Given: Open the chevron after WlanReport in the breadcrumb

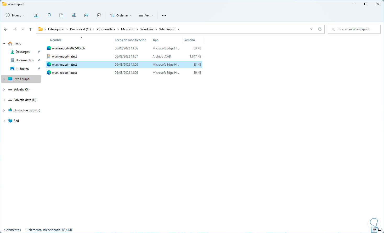Looking at the screenshot, I should pyautogui.click(x=178, y=29).
